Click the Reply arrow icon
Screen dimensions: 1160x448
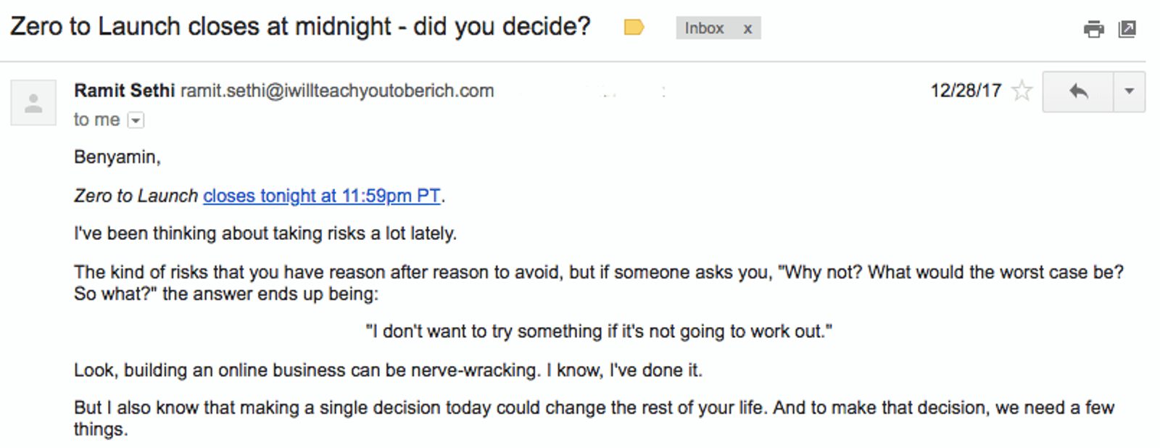click(1078, 93)
